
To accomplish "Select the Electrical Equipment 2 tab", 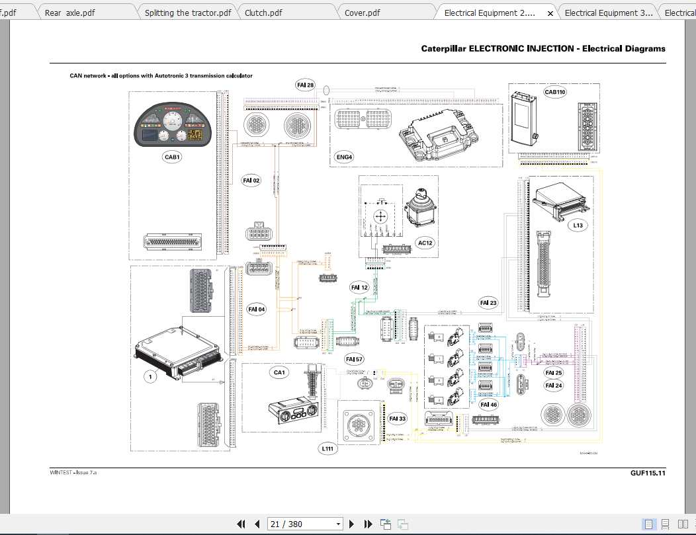I will [x=490, y=13].
